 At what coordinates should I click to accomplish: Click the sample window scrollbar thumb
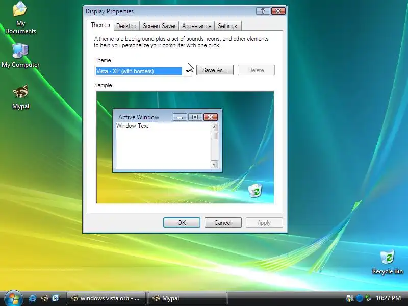click(214, 135)
